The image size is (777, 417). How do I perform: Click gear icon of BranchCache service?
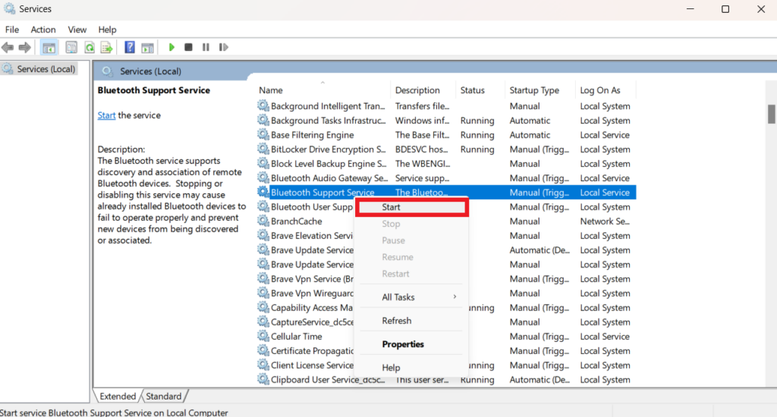tap(263, 221)
